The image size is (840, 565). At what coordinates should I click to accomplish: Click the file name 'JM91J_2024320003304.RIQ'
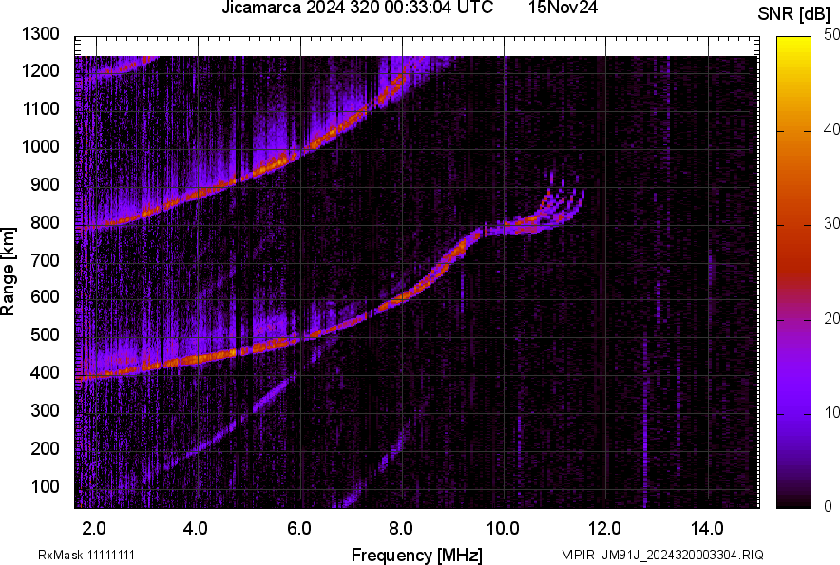pyautogui.click(x=682, y=555)
